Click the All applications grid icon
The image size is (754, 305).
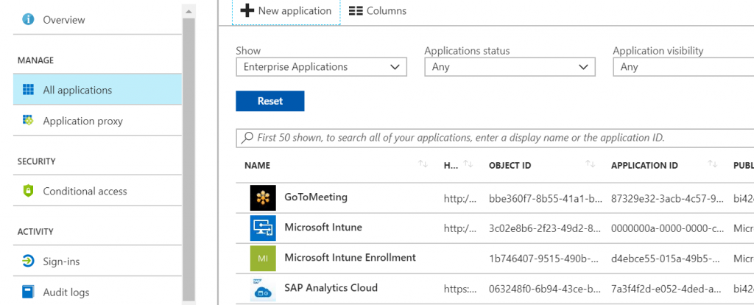point(29,89)
